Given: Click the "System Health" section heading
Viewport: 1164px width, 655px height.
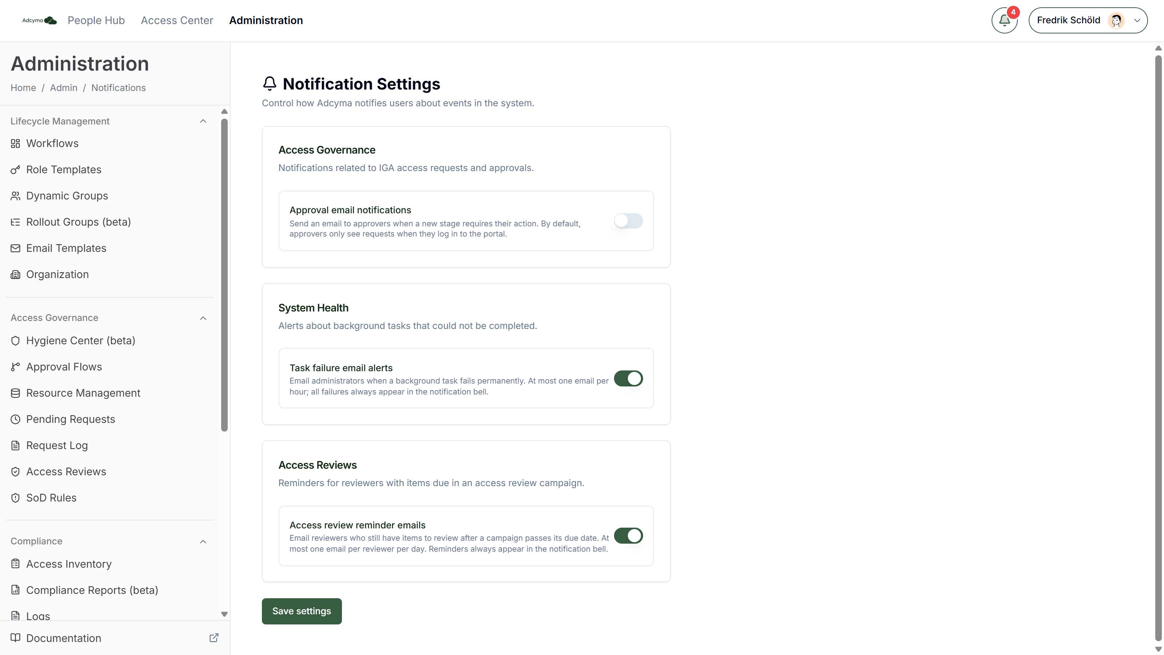Looking at the screenshot, I should [x=313, y=308].
